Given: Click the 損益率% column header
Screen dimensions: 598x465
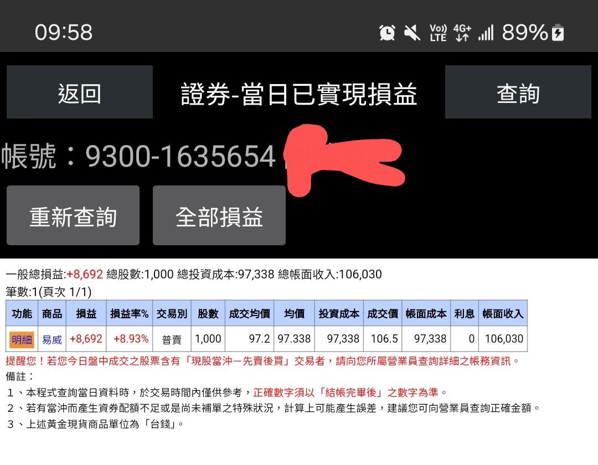Looking at the screenshot, I should 129,313.
